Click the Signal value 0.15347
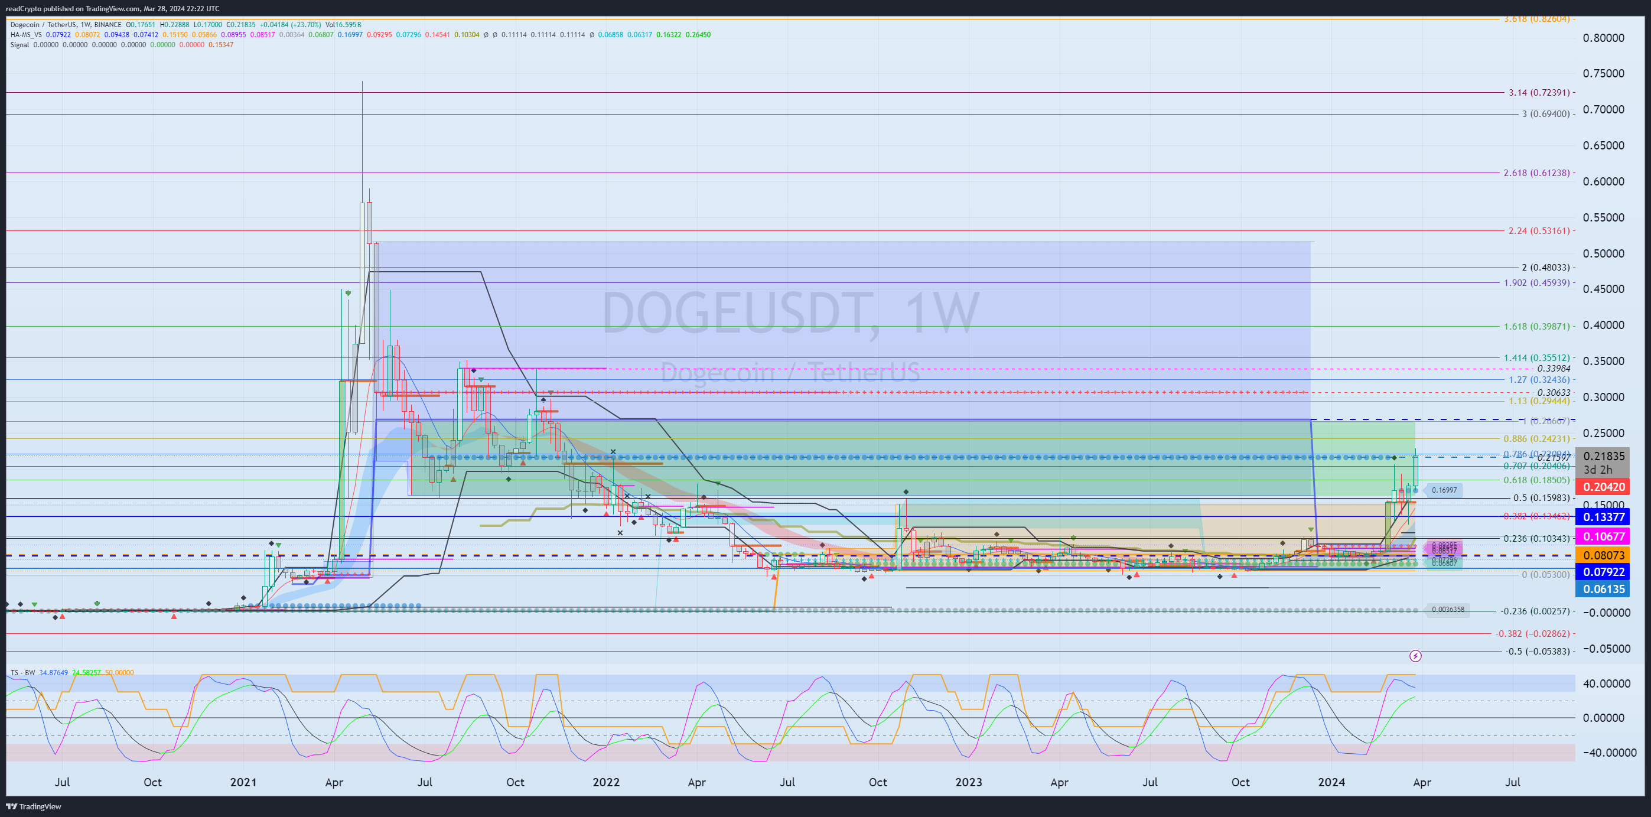This screenshot has width=1651, height=817. tap(220, 45)
